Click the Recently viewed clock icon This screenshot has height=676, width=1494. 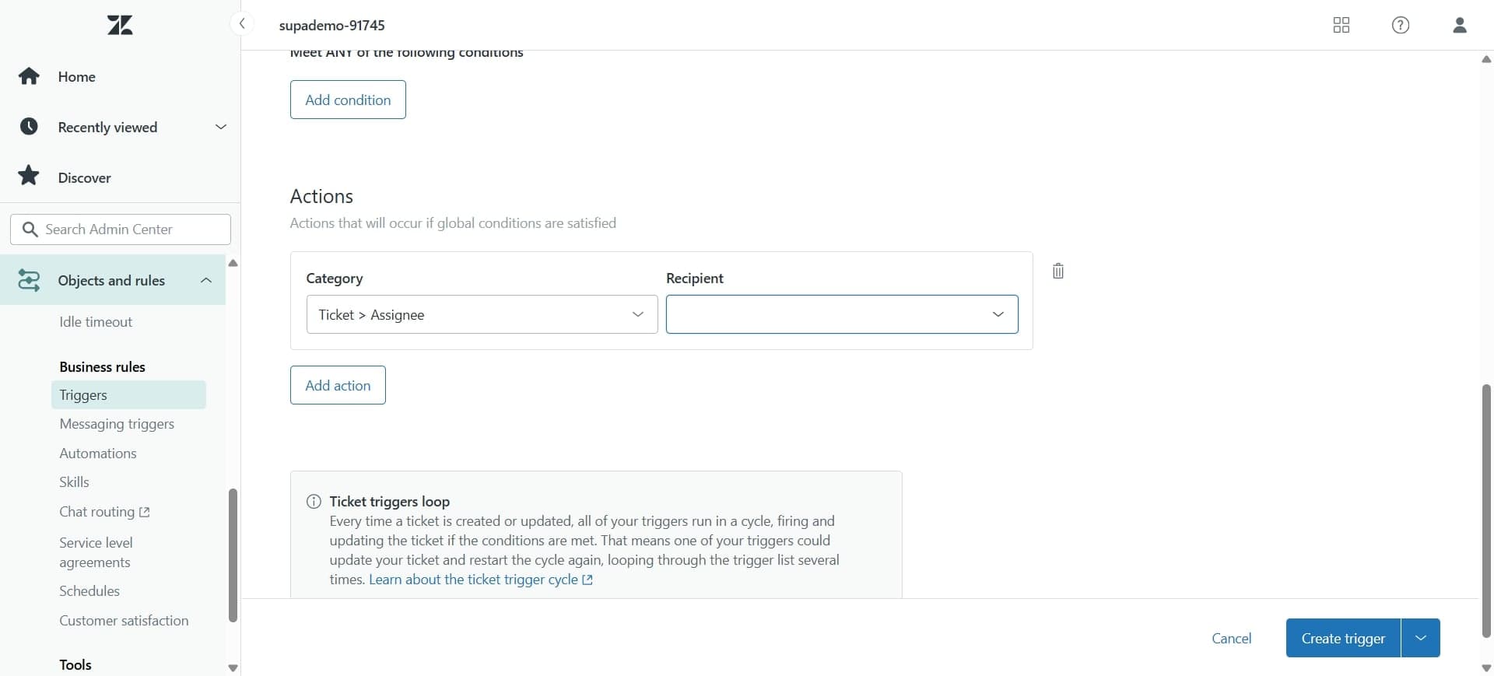(x=29, y=126)
